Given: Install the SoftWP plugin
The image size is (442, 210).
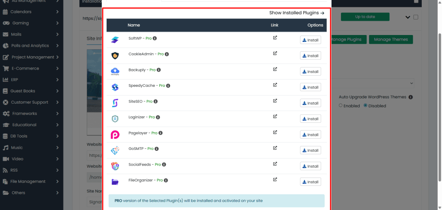Looking at the screenshot, I should (x=310, y=40).
